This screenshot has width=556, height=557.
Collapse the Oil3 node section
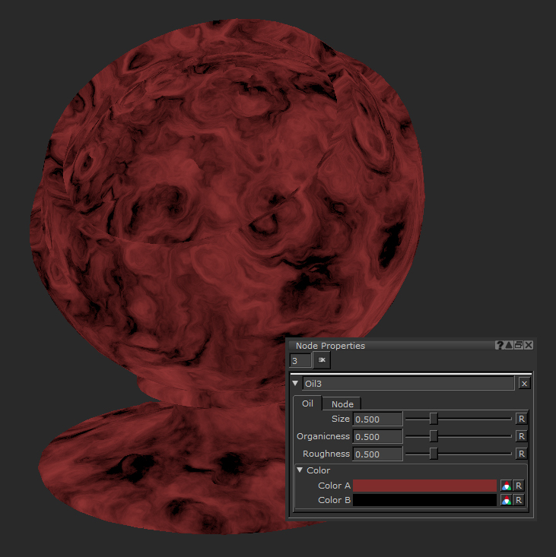[296, 384]
